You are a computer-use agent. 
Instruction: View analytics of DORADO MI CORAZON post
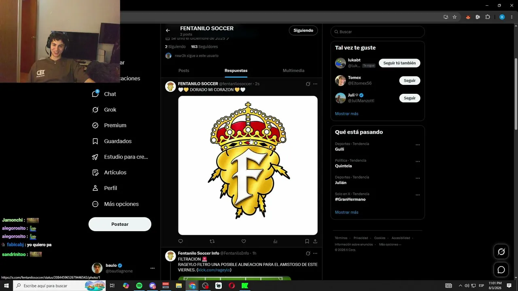pos(275,241)
